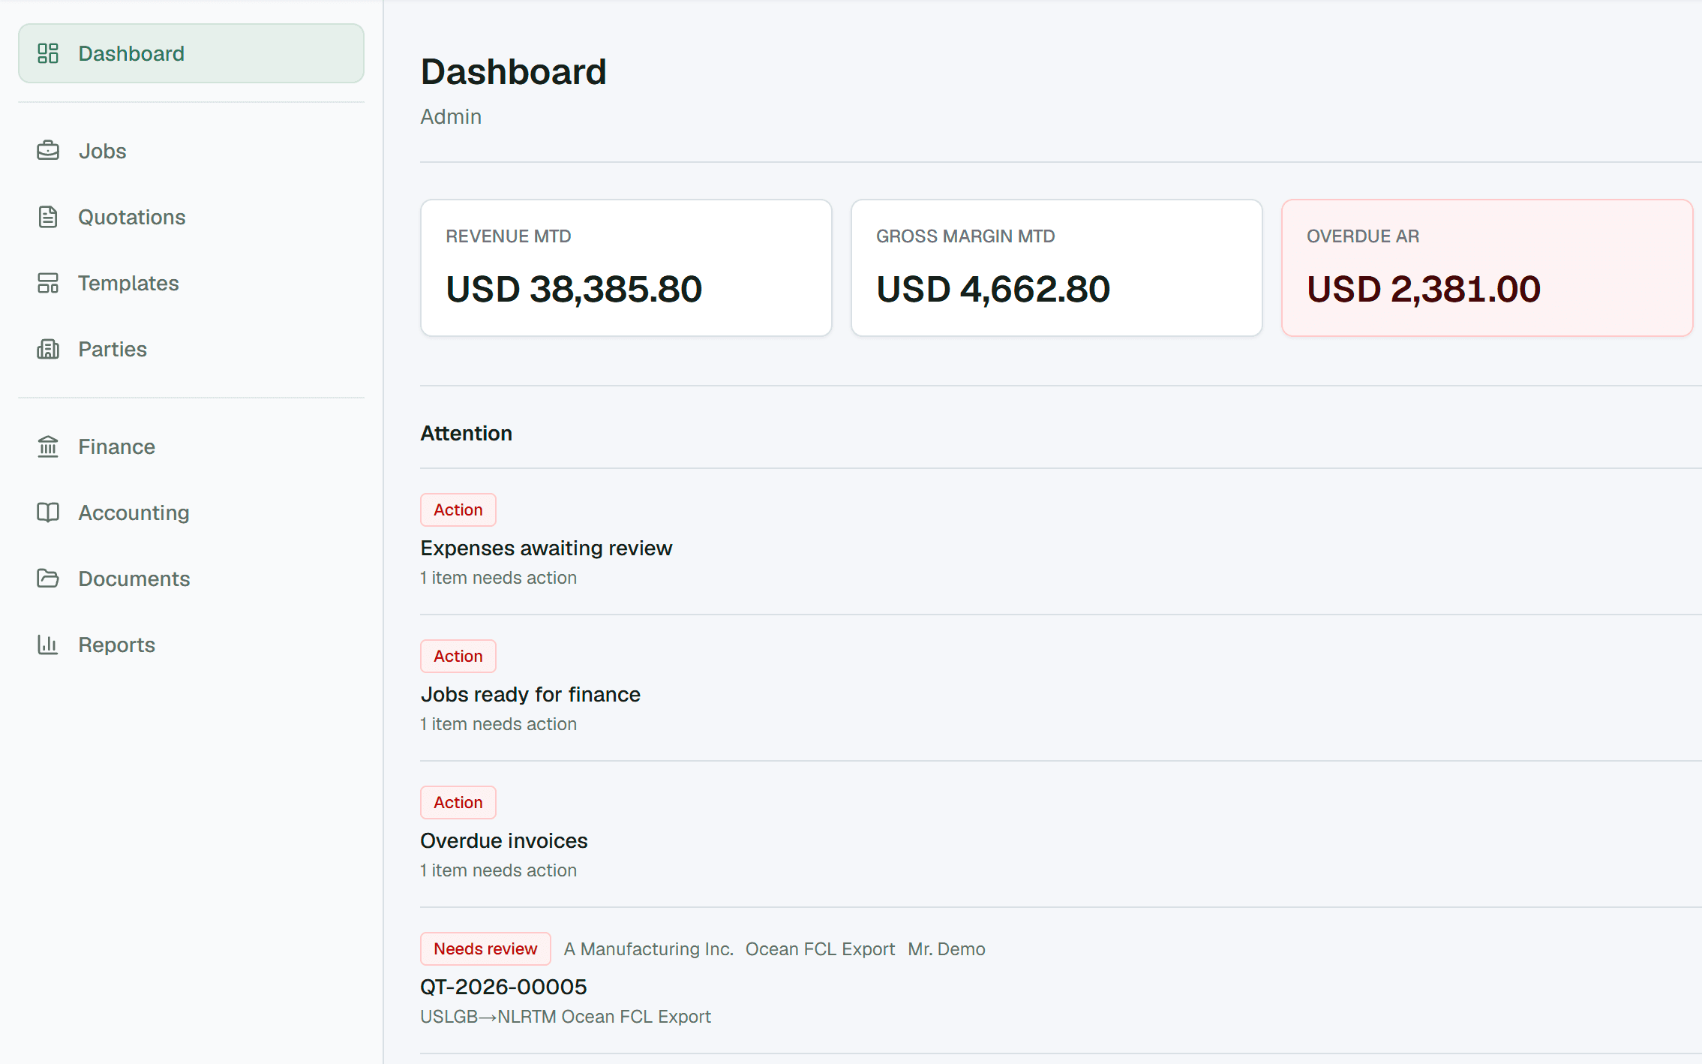The height and width of the screenshot is (1064, 1702).
Task: Click the Dashboard page title
Action: [x=514, y=72]
